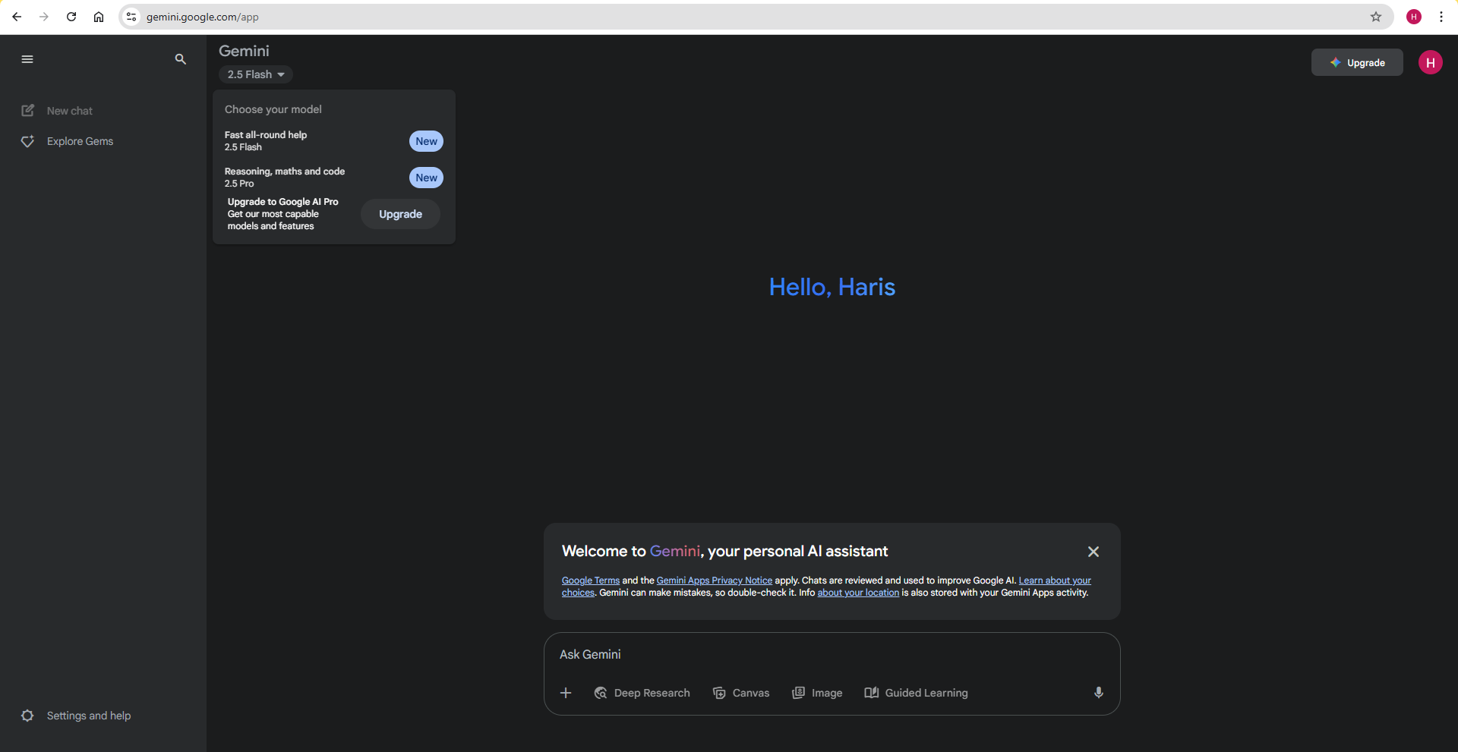
Task: Click the plus icon to add files
Action: pyautogui.click(x=566, y=693)
